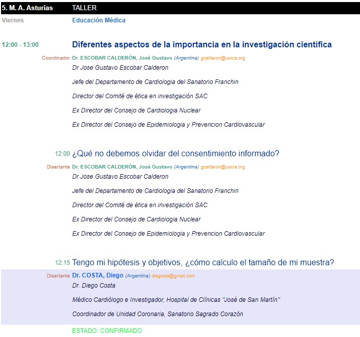The image size is (360, 337).
Task: Click the "TALLER" session type label
Action: [x=84, y=8]
